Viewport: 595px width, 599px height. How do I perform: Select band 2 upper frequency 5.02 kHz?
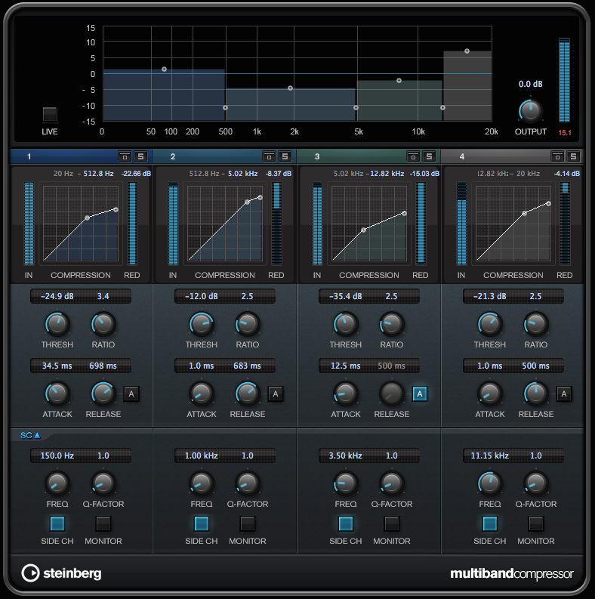coord(243,174)
